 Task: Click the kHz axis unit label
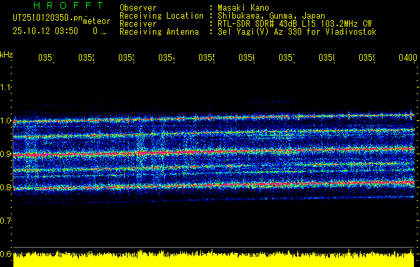pyautogui.click(x=6, y=55)
